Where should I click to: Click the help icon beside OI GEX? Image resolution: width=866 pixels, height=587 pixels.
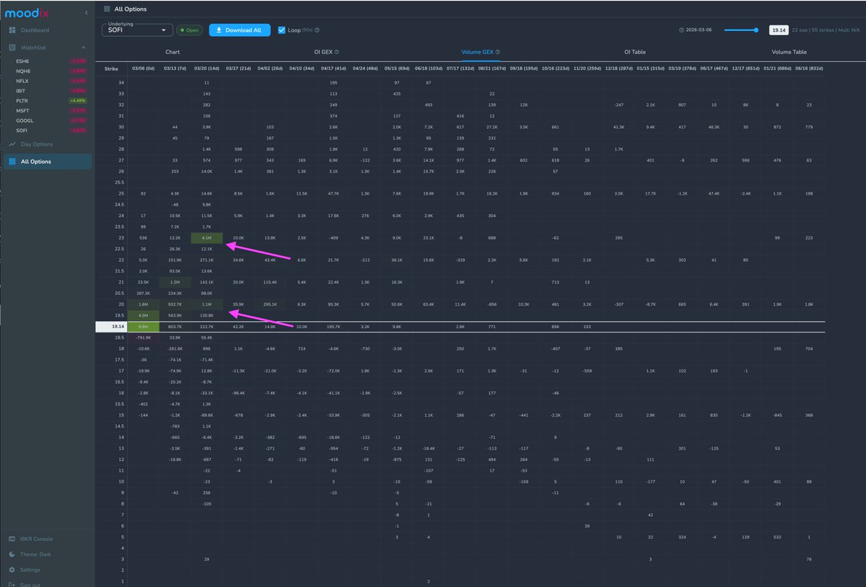(x=337, y=52)
